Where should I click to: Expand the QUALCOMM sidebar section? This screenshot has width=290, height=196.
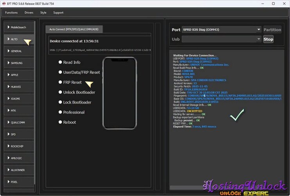(19, 122)
